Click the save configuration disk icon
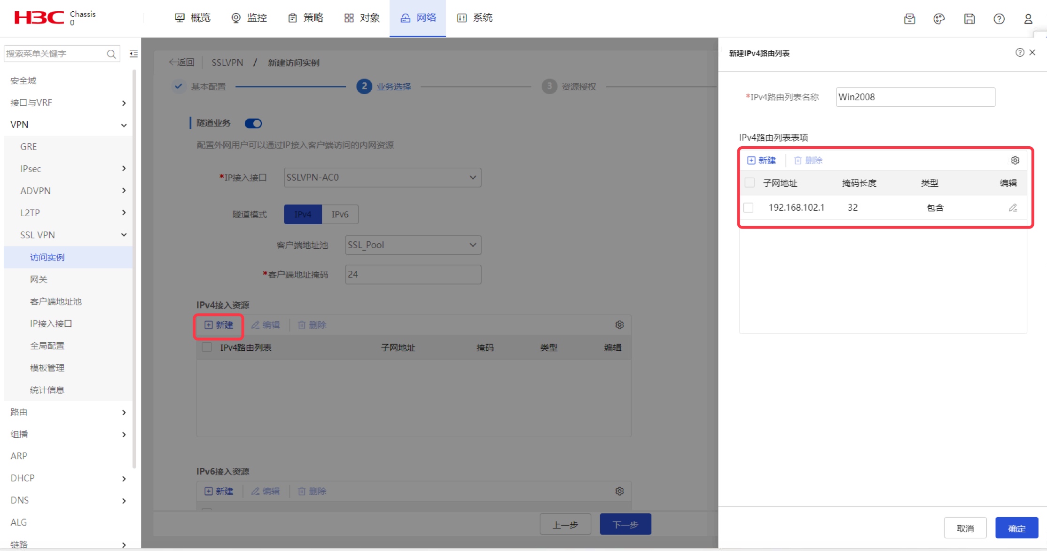This screenshot has height=551, width=1047. (969, 19)
